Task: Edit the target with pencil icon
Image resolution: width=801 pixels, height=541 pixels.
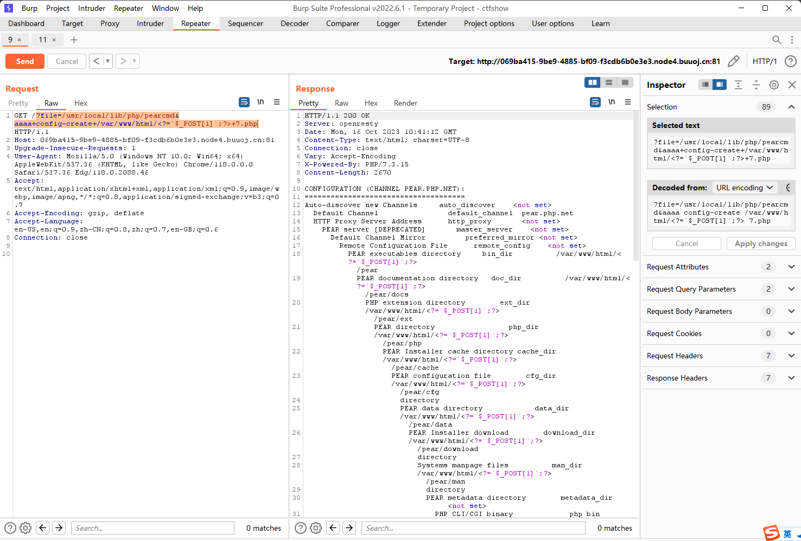Action: pos(733,61)
